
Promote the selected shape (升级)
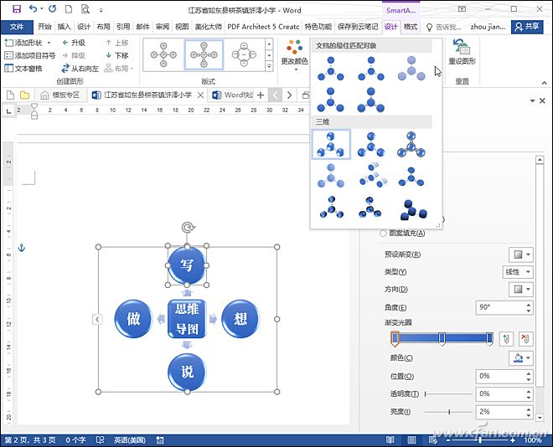click(x=74, y=43)
